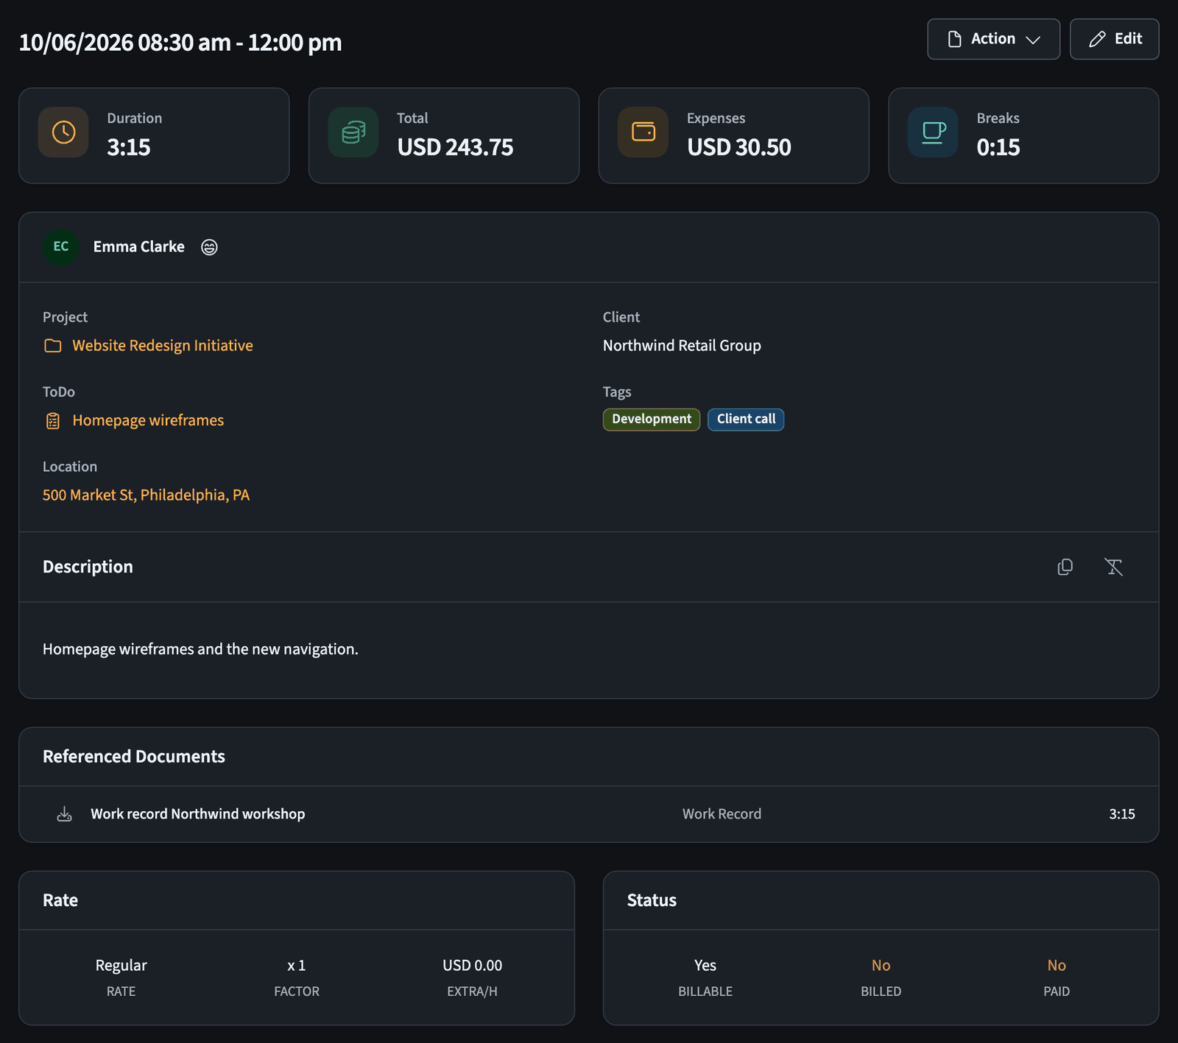1178x1043 pixels.
Task: Click the folder icon beside Website Redesign Initiative
Action: click(x=53, y=346)
